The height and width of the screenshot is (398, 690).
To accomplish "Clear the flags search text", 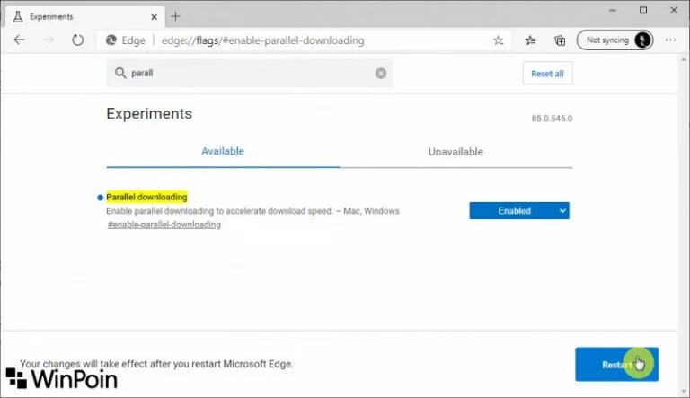I will click(x=381, y=73).
